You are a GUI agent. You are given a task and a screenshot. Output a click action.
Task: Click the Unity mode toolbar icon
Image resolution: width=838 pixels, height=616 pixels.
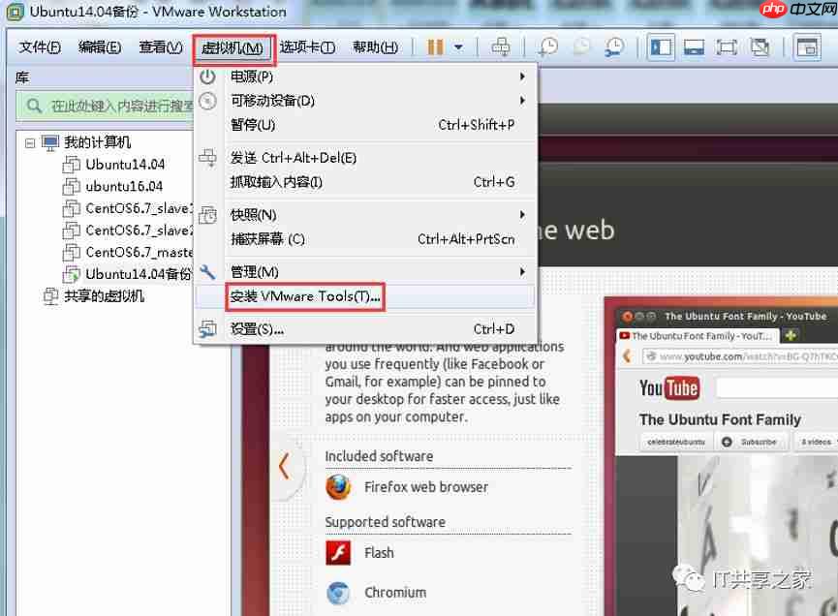pyautogui.click(x=761, y=46)
